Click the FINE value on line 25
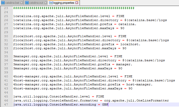 tap(120, 16)
